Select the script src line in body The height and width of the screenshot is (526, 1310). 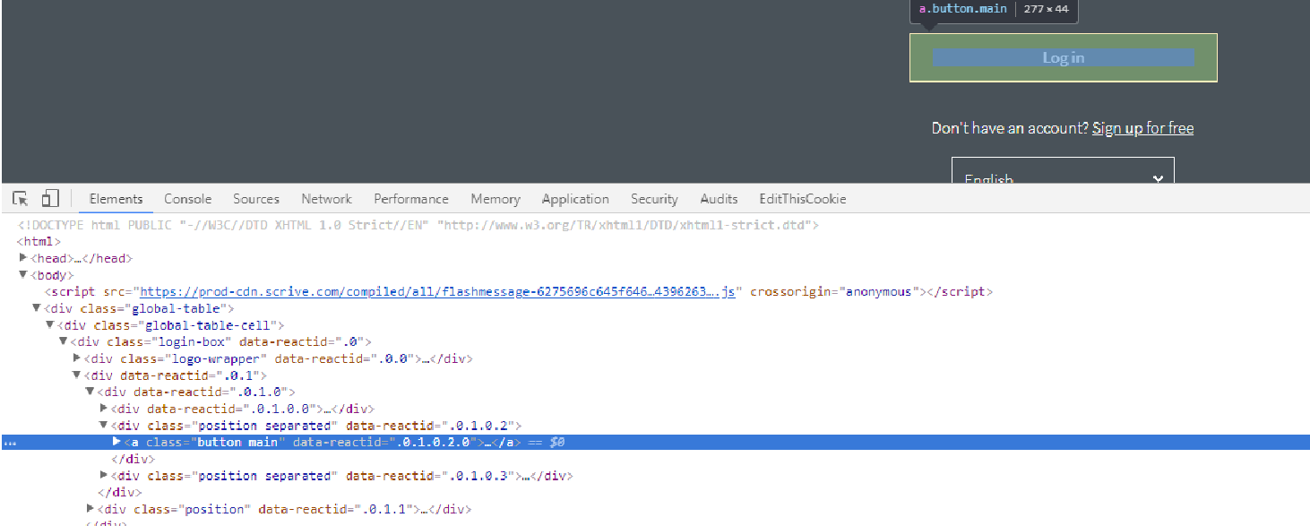[519, 291]
